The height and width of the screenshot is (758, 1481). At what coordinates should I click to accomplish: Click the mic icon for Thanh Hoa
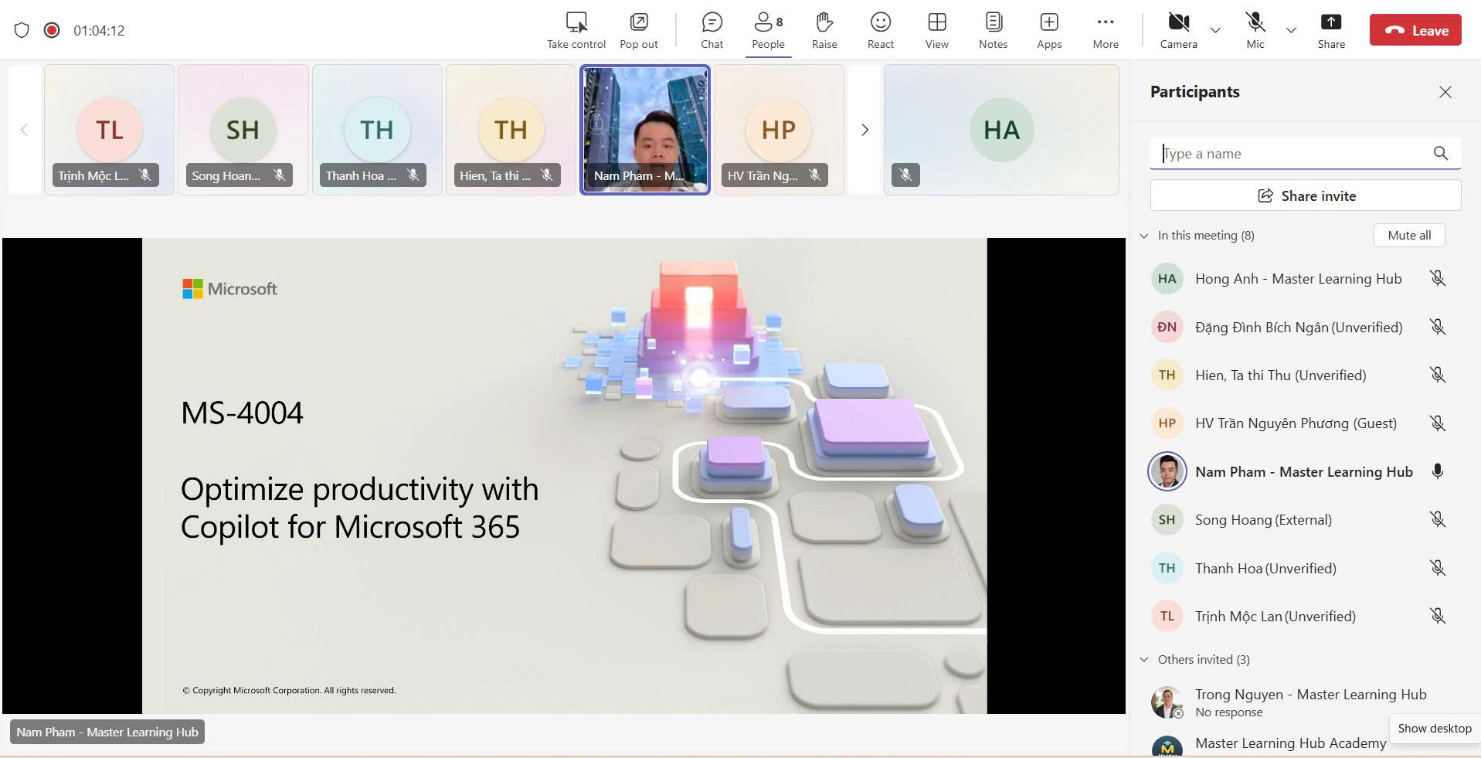click(x=1438, y=569)
